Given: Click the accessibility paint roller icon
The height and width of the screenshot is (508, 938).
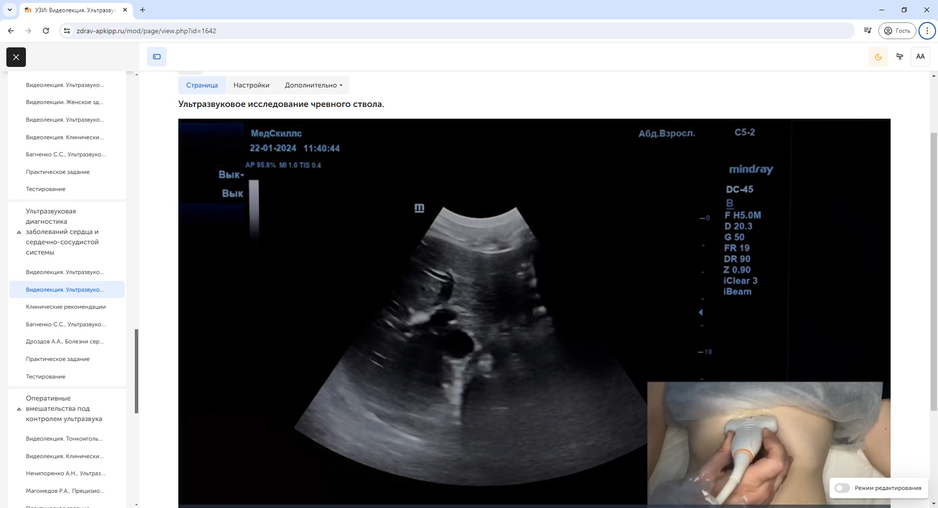Looking at the screenshot, I should click(x=899, y=57).
